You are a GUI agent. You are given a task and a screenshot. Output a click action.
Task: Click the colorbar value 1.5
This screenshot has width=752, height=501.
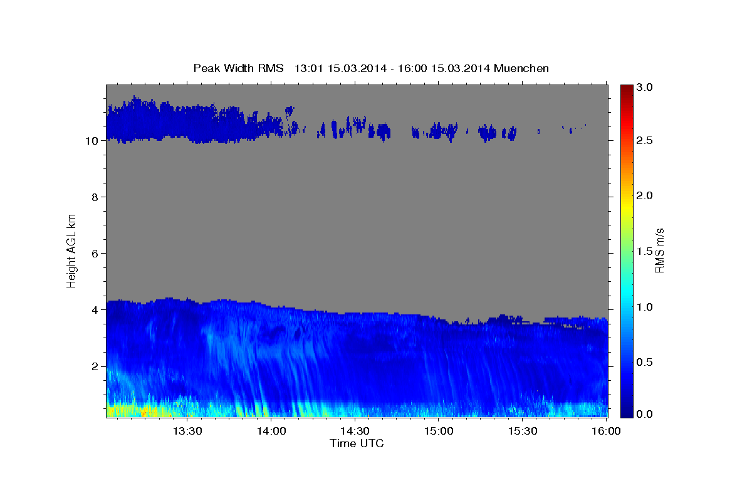tap(644, 251)
